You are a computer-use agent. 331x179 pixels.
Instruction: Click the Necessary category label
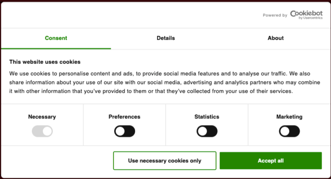42,117
